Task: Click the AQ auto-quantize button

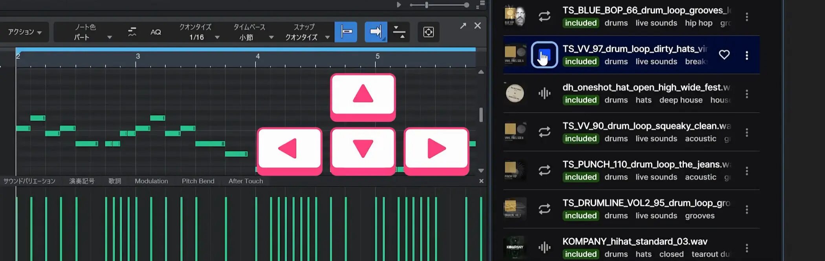Action: 156,32
